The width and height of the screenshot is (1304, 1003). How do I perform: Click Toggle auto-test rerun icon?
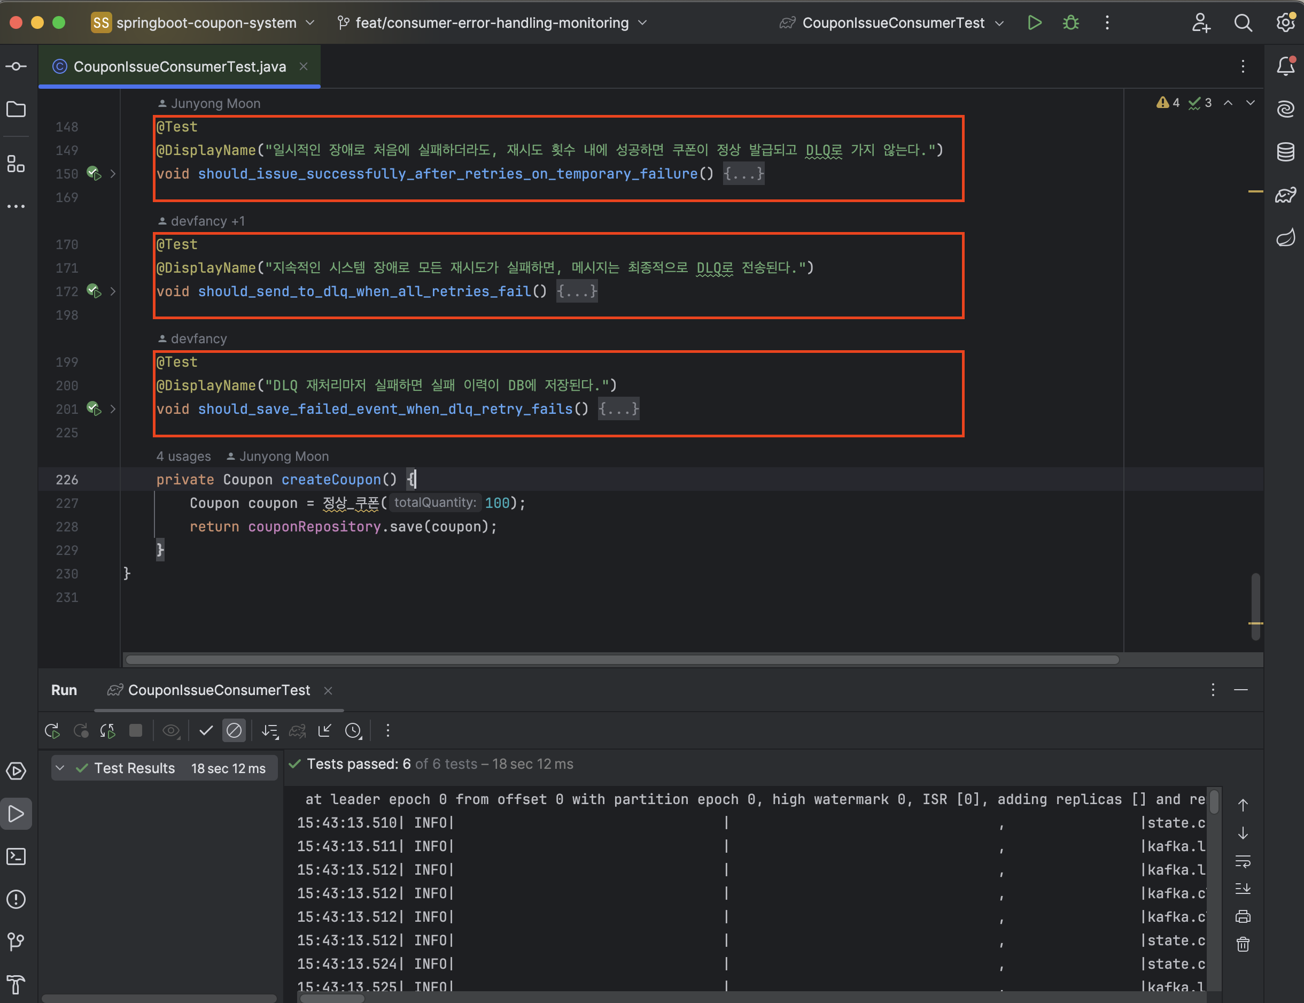click(x=108, y=731)
